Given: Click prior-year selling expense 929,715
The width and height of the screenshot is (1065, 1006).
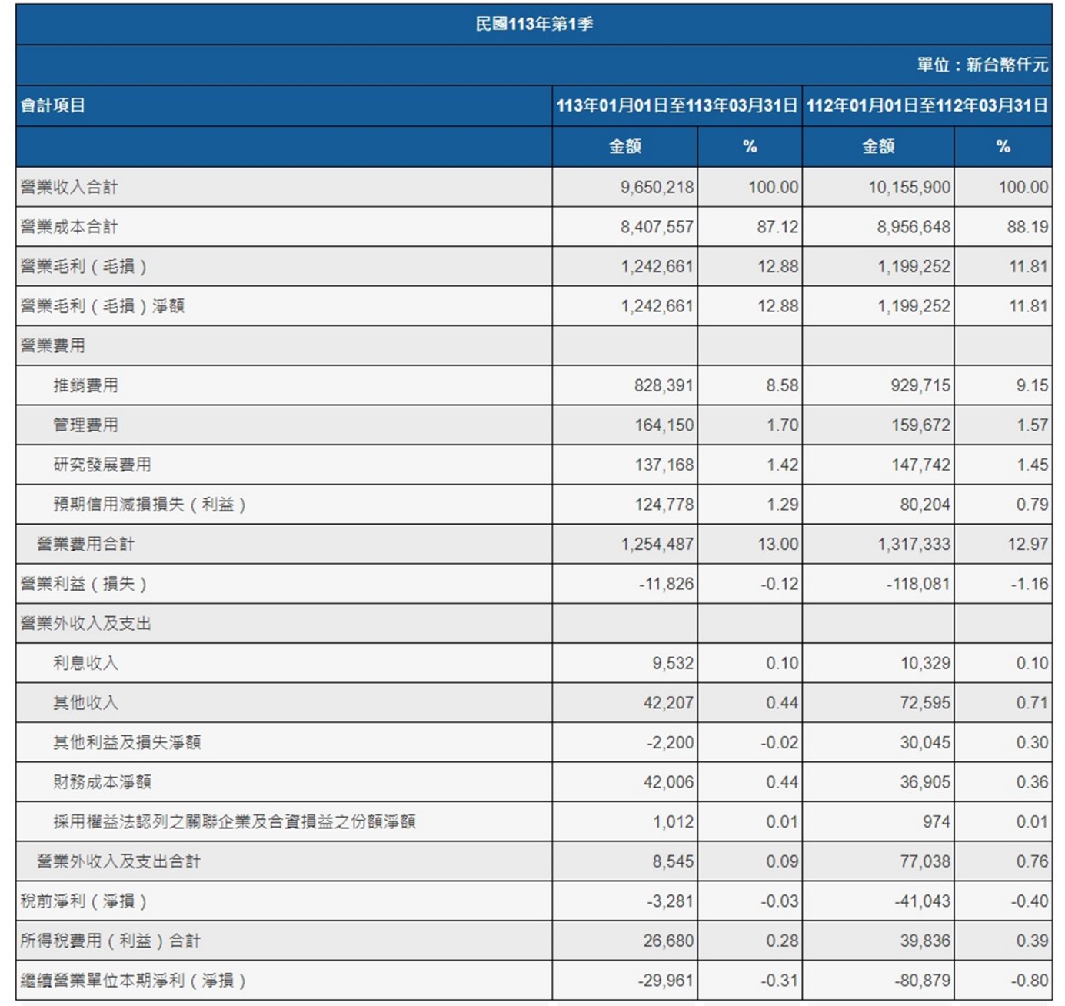Looking at the screenshot, I should click(x=920, y=385).
